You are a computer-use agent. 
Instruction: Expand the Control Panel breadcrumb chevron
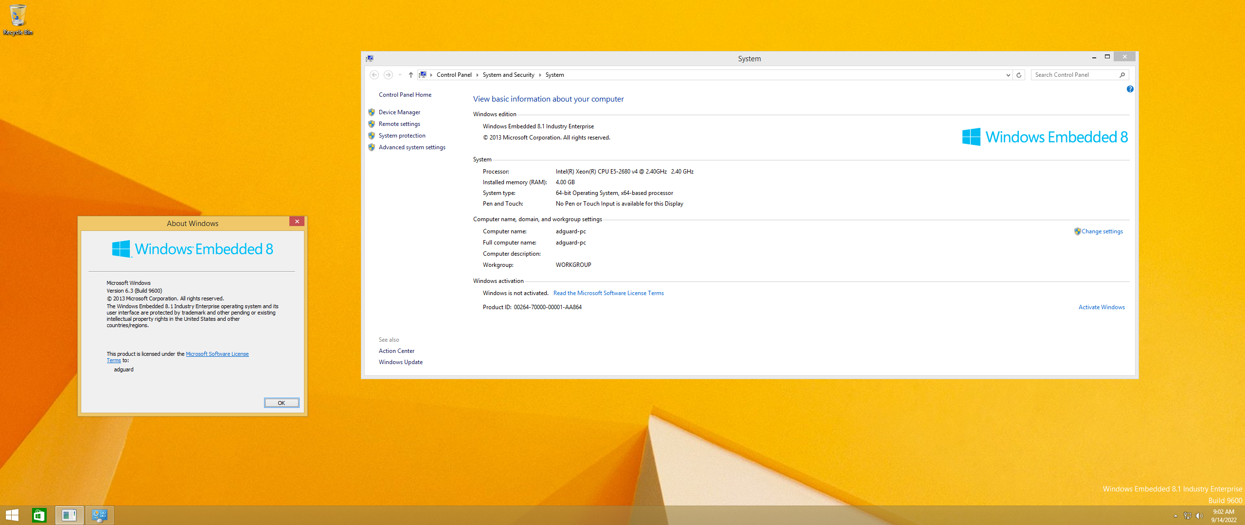[477, 75]
